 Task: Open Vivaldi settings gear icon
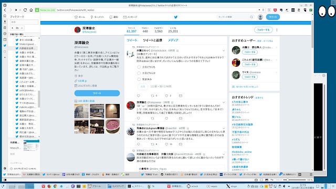[5, 169]
